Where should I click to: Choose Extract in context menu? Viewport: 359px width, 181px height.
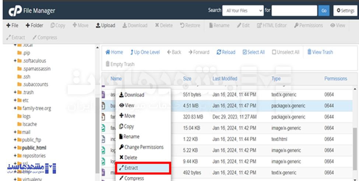point(142,168)
